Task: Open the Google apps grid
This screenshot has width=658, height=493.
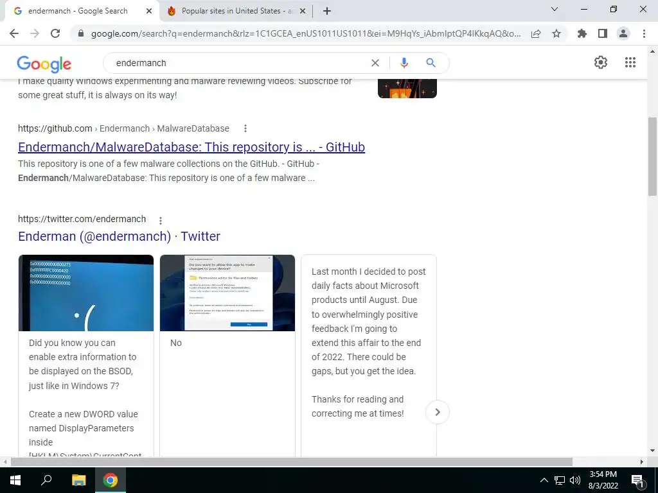Action: click(x=630, y=62)
